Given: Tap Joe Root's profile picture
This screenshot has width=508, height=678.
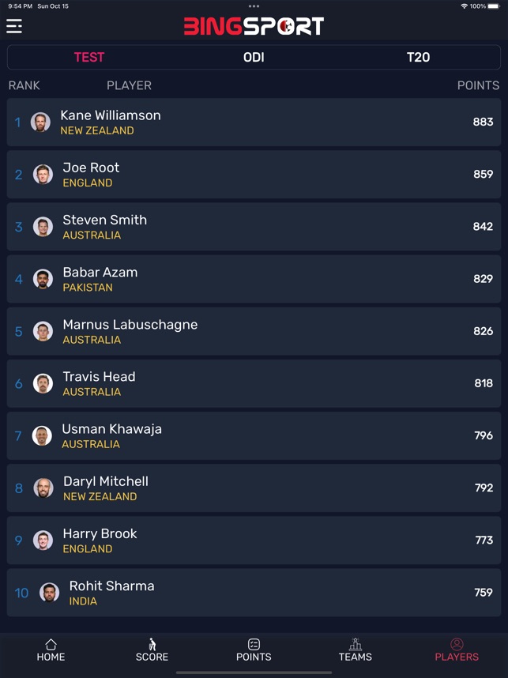Looking at the screenshot, I should click(x=43, y=175).
